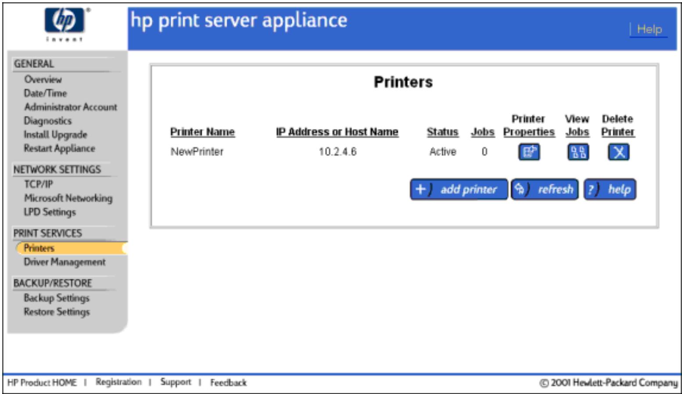The image size is (682, 394).
Task: Open Feedback footer link
Action: tap(228, 383)
